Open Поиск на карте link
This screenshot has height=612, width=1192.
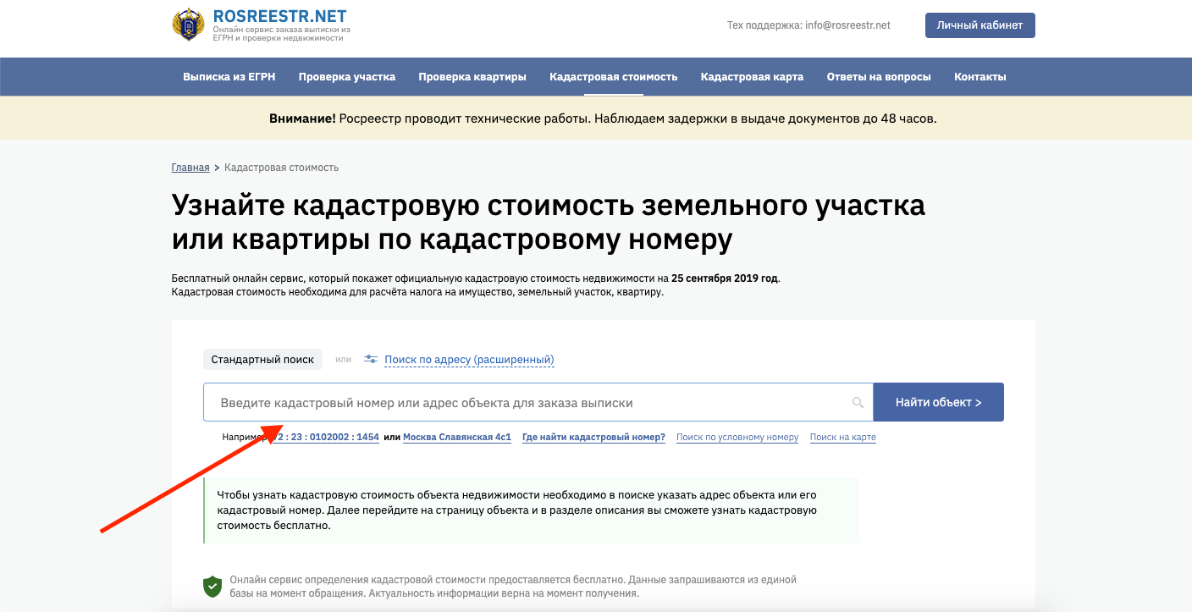tap(843, 438)
